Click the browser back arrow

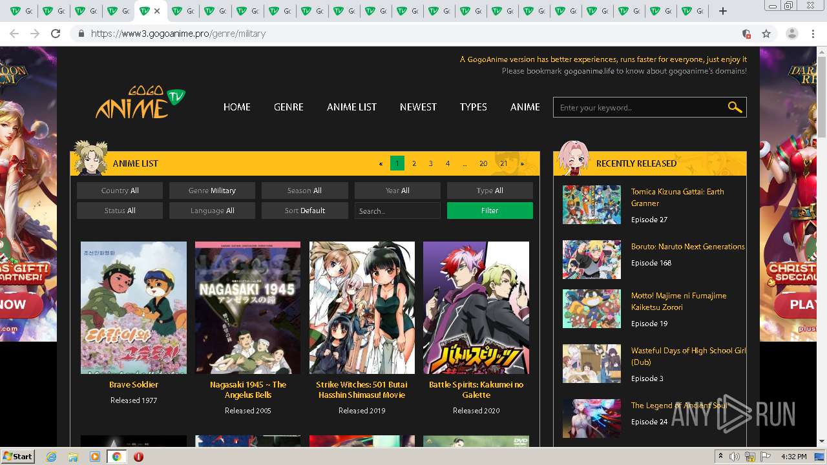click(14, 34)
